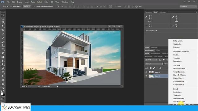Open the Essentials workspace dropdown
Screen dimensions: 198x111
tap(188, 6)
